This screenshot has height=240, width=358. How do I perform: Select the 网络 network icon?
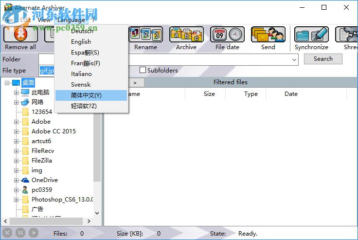[x=25, y=102]
